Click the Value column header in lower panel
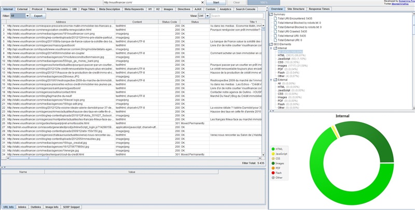The image size is (415, 210). 132,172
